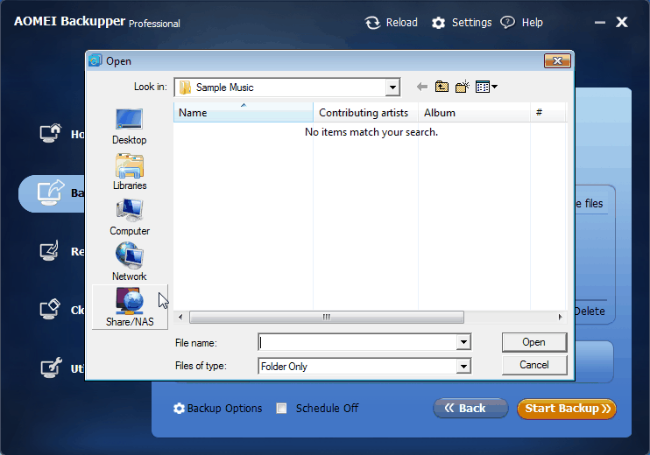
Task: Select the Home sidebar icon
Action: tap(51, 133)
